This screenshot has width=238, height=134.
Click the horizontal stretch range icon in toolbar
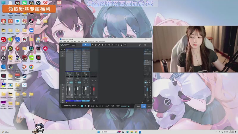tap(116, 45)
